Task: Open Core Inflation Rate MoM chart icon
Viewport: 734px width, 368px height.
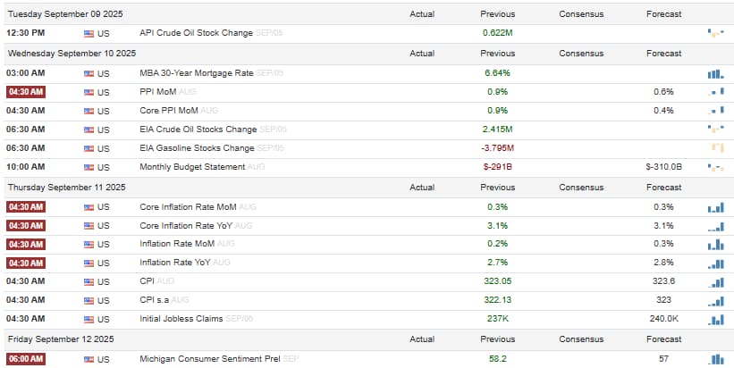Action: coord(716,207)
